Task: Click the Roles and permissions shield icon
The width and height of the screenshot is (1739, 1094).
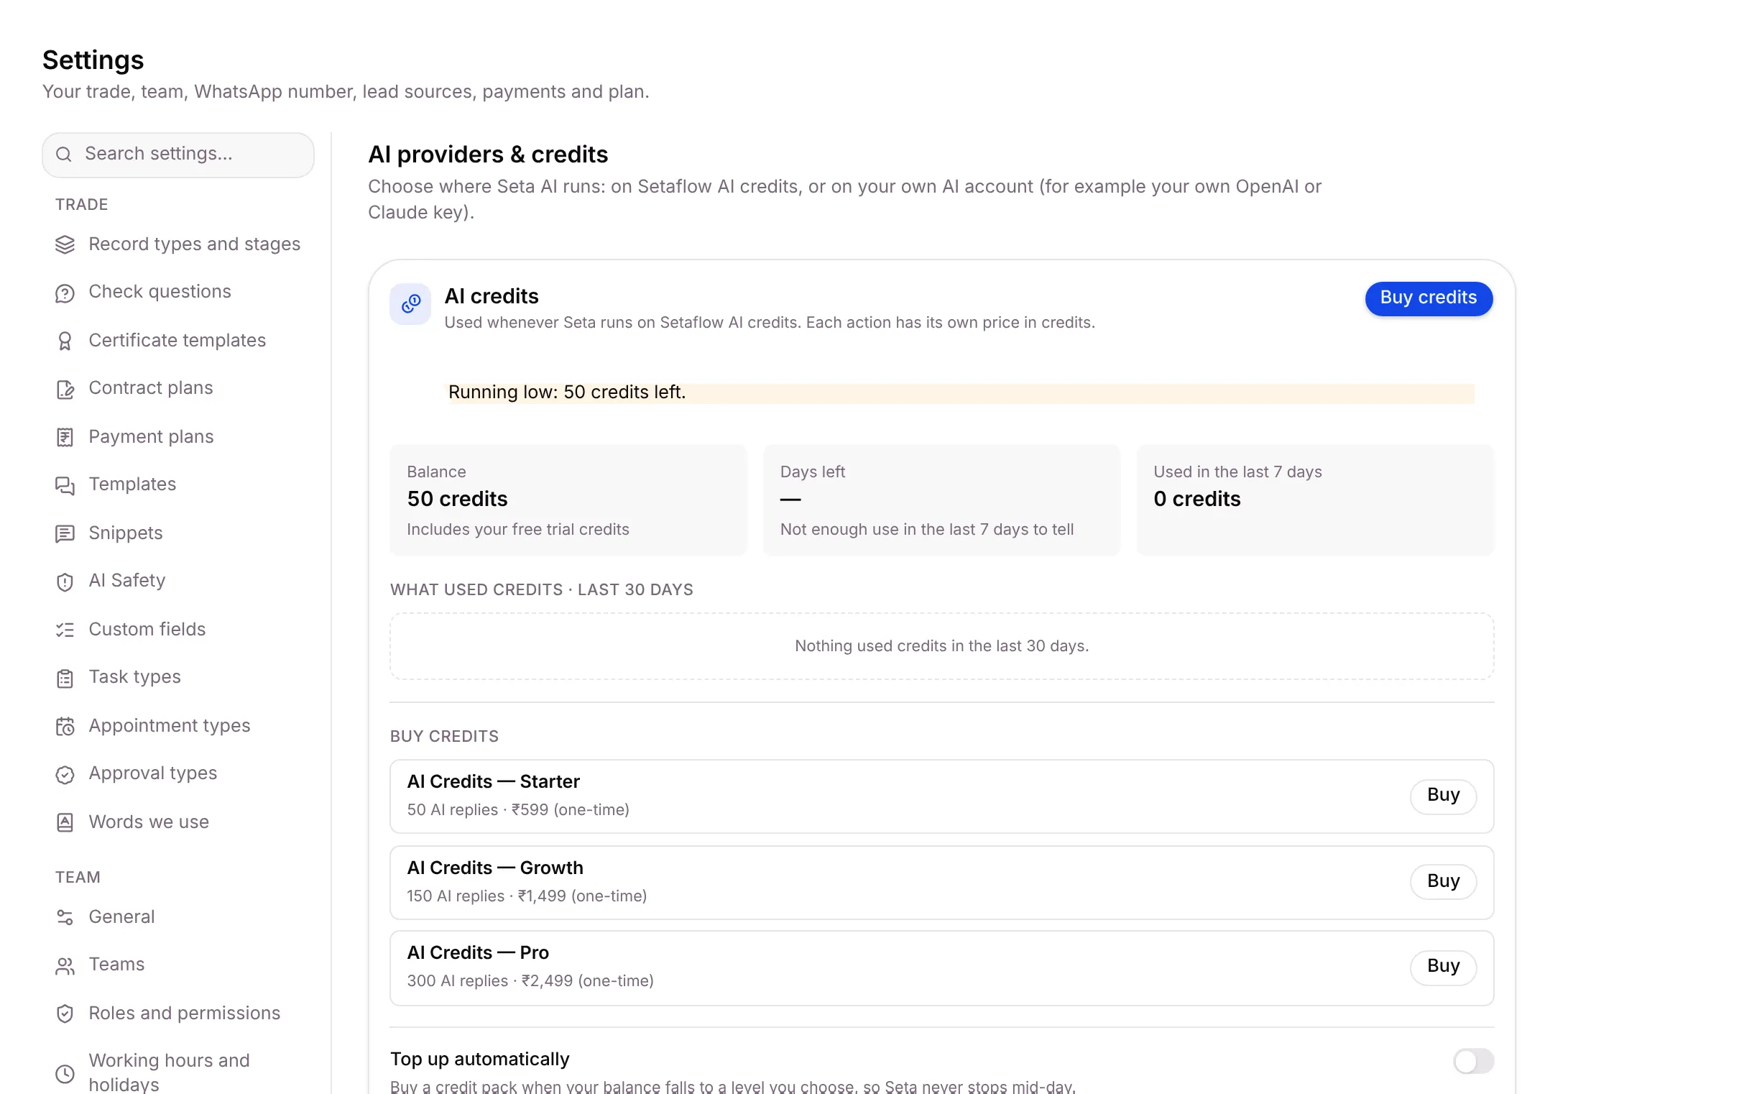Action: pyautogui.click(x=65, y=1013)
